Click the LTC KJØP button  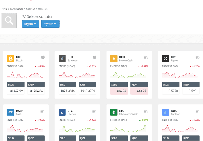pos(87,138)
